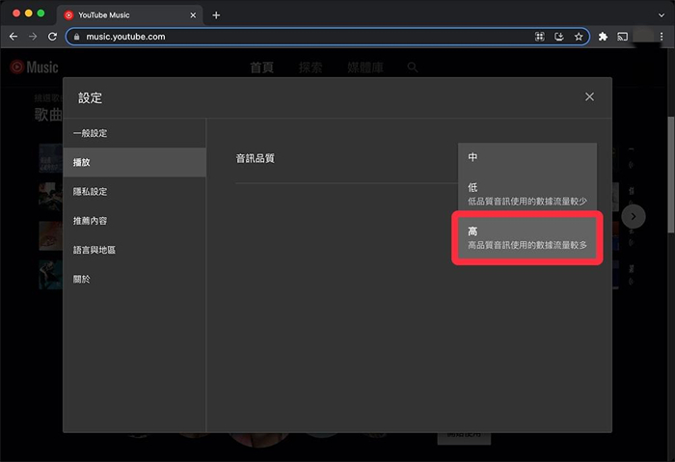Open the Chrome extensions puzzle icon
675x462 pixels.
[x=603, y=37]
